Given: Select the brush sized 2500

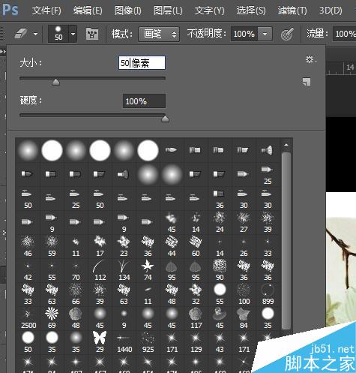Looking at the screenshot, I should [28, 317].
